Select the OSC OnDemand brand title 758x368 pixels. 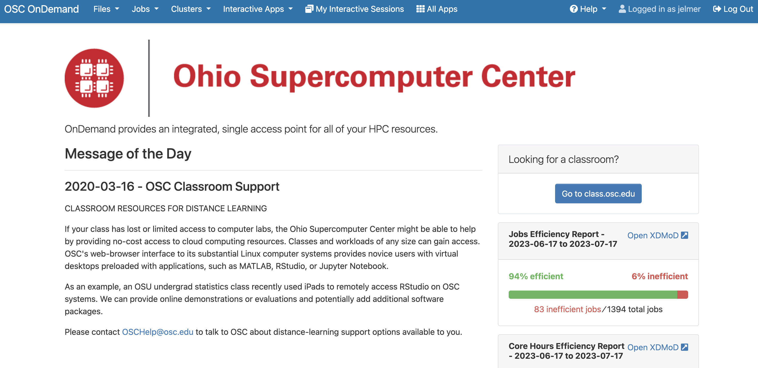42,9
